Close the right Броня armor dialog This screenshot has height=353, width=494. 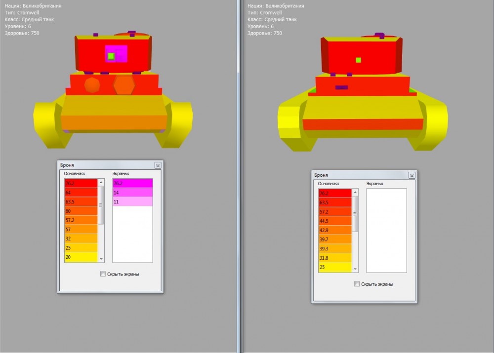coord(412,175)
